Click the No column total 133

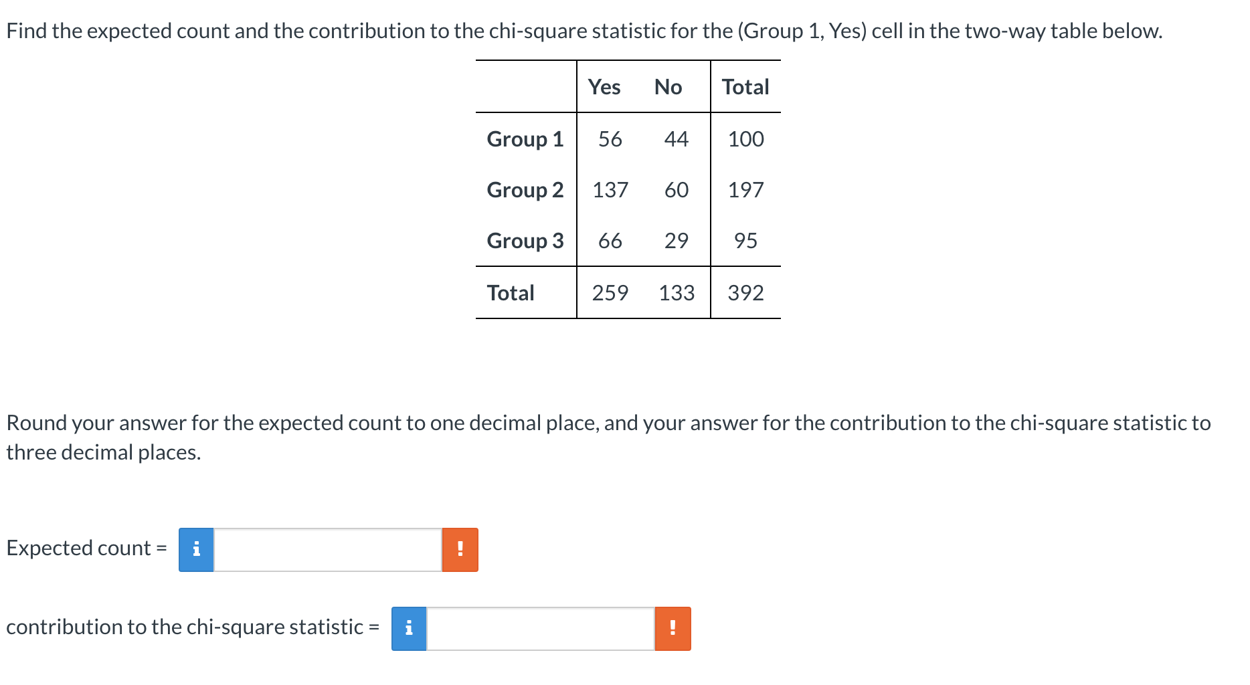677,293
